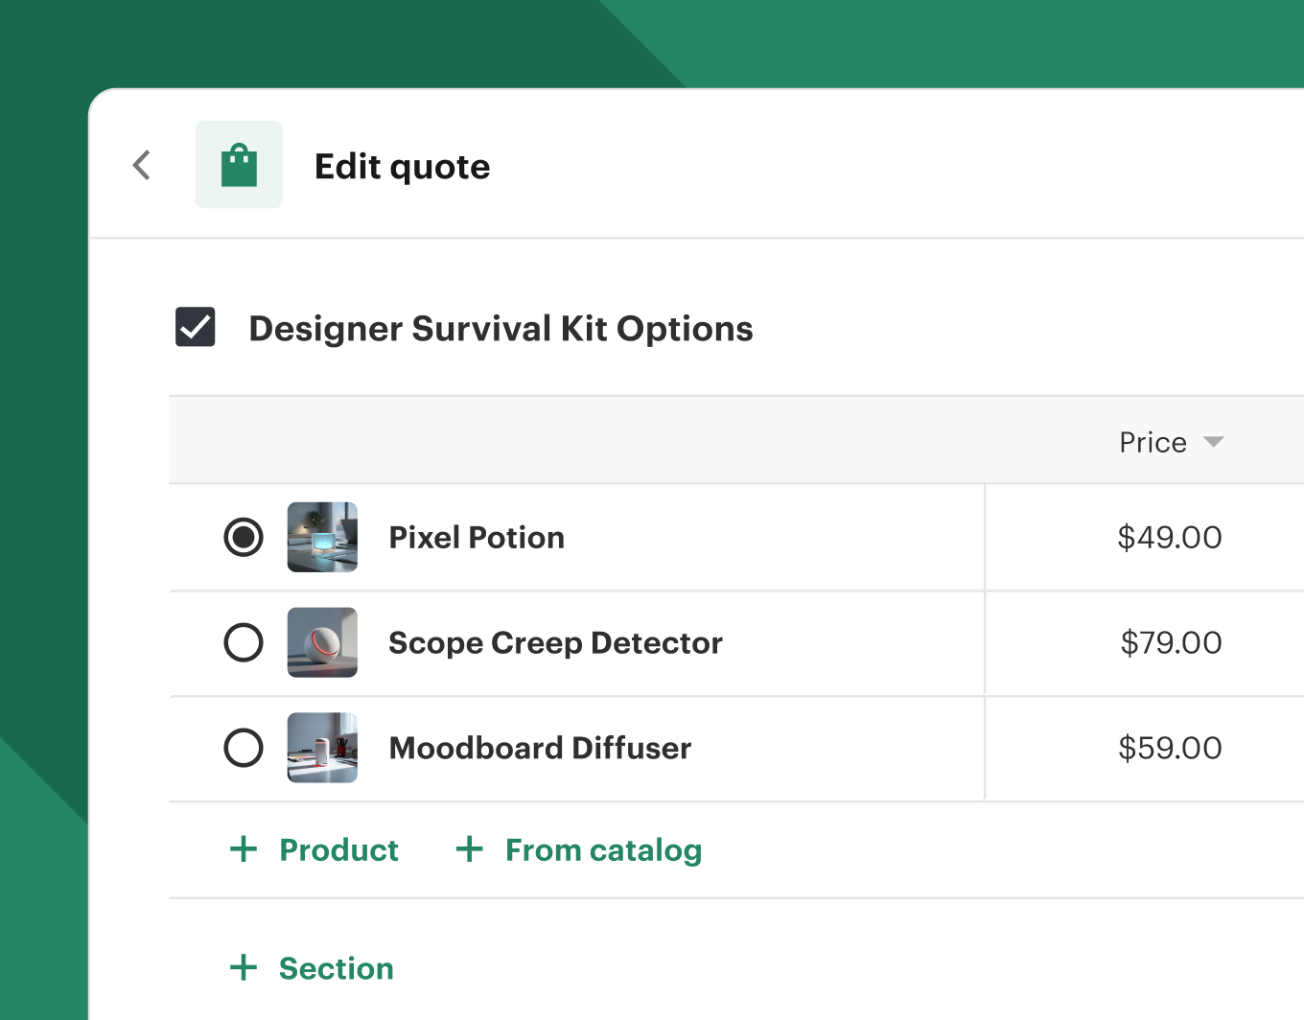This screenshot has width=1304, height=1020.
Task: Open the Price column header menu
Action: coord(1153,442)
